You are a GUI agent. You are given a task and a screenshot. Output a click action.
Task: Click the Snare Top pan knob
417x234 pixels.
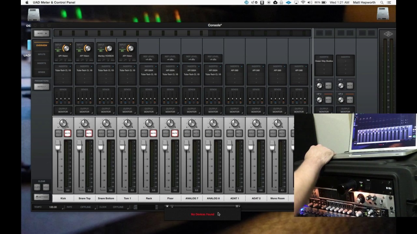[x=84, y=123]
